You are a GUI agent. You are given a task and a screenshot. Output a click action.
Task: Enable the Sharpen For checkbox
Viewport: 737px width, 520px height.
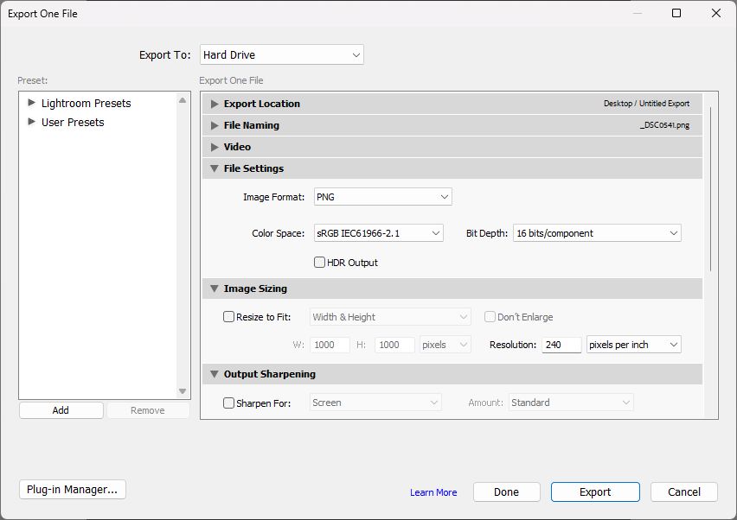(228, 403)
